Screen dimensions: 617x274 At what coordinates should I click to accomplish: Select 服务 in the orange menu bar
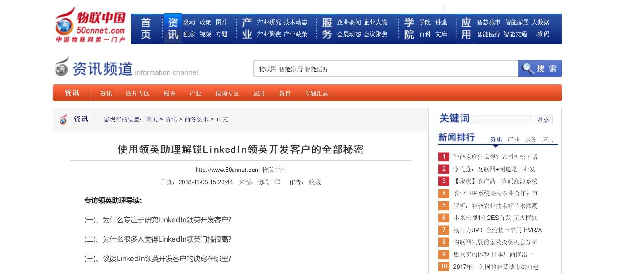coord(169,93)
